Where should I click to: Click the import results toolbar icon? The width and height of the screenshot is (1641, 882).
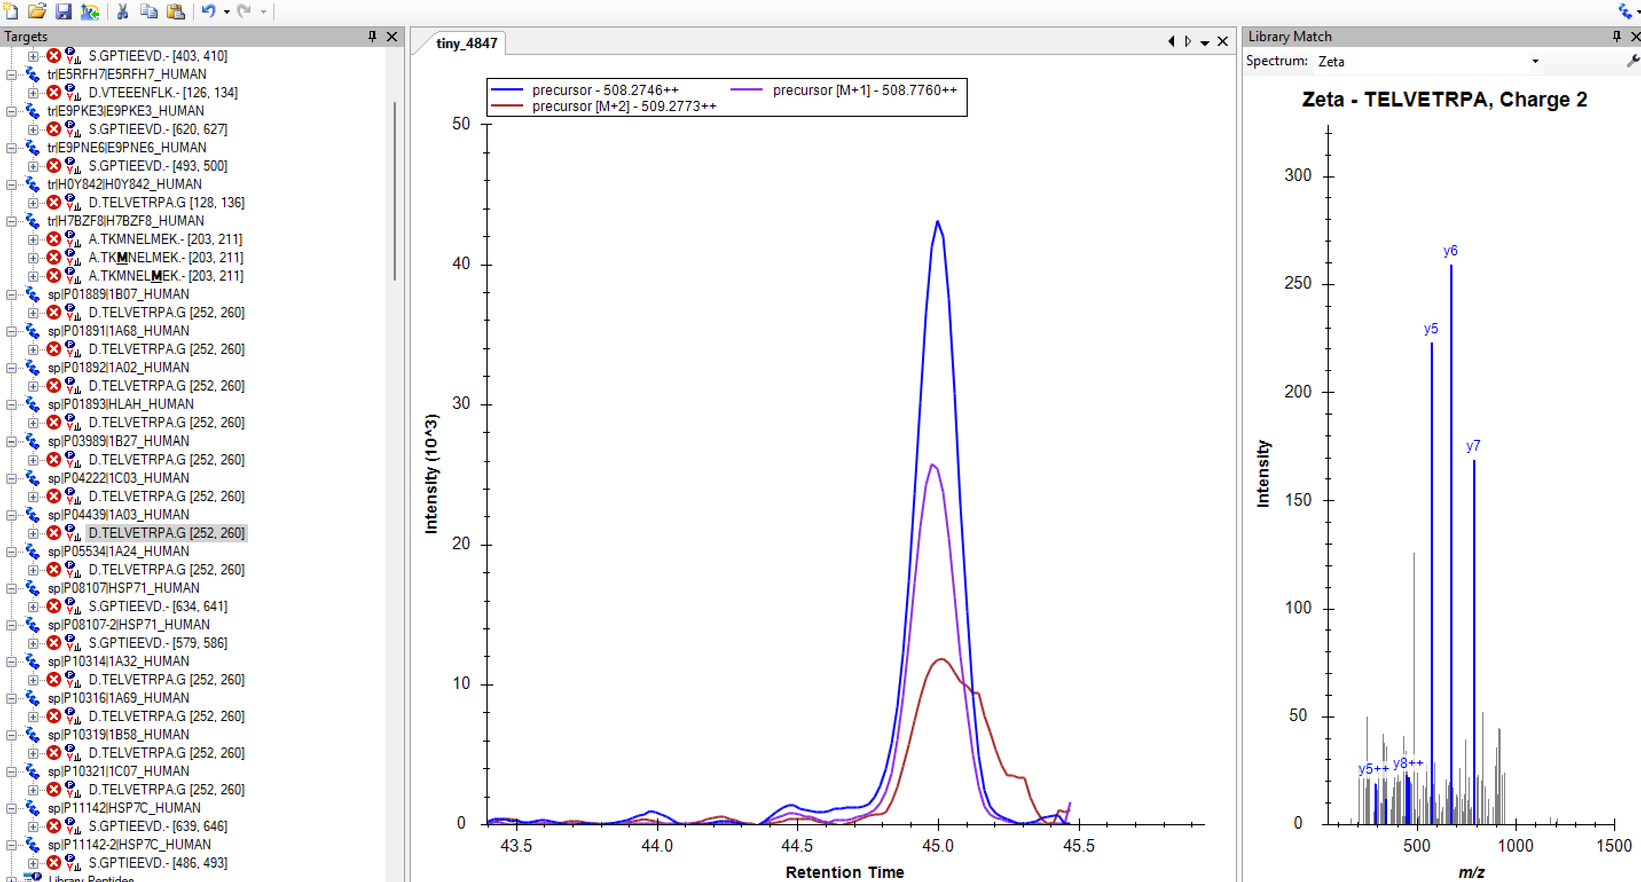tap(90, 11)
